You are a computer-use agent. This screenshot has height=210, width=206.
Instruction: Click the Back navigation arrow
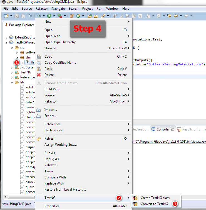pyautogui.click(x=176, y=16)
